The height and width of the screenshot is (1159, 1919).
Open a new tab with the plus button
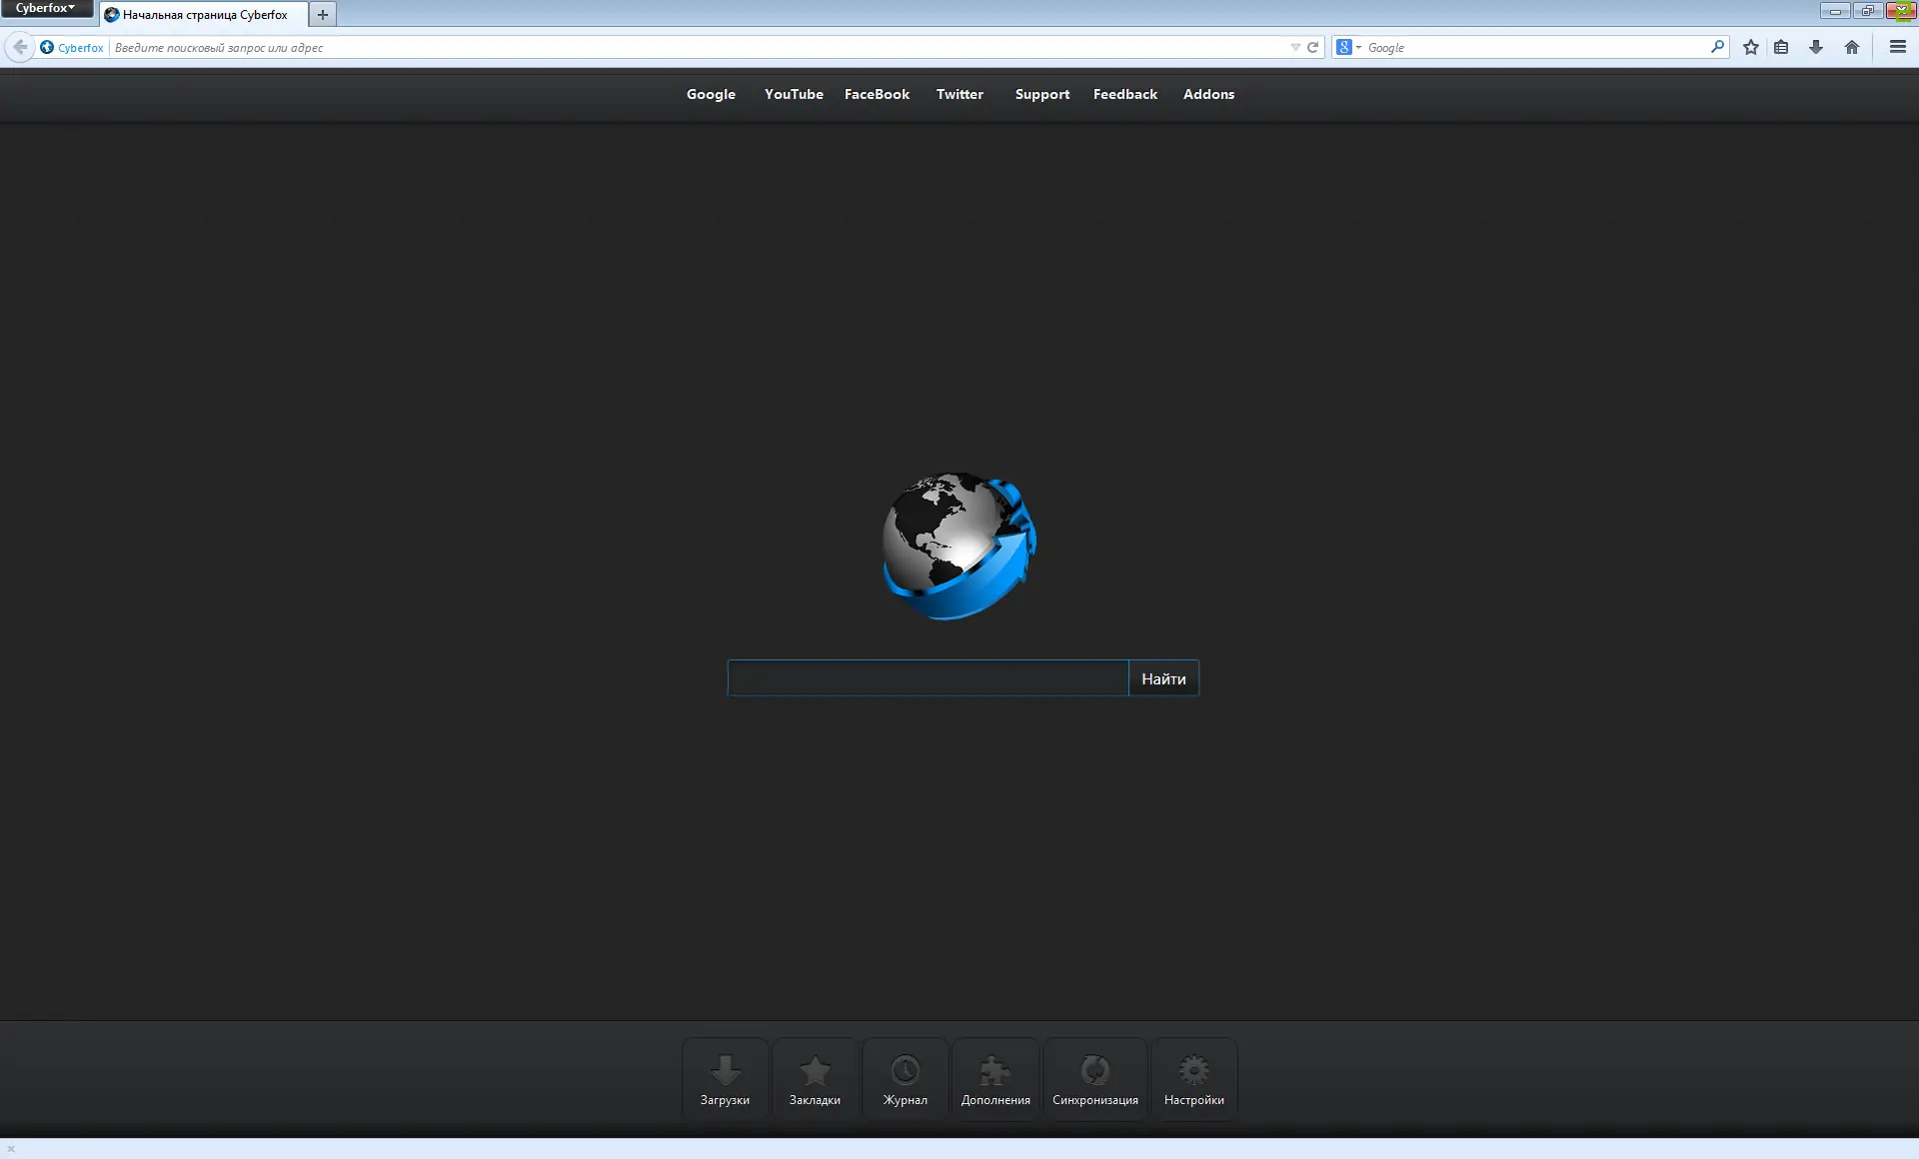click(x=322, y=15)
